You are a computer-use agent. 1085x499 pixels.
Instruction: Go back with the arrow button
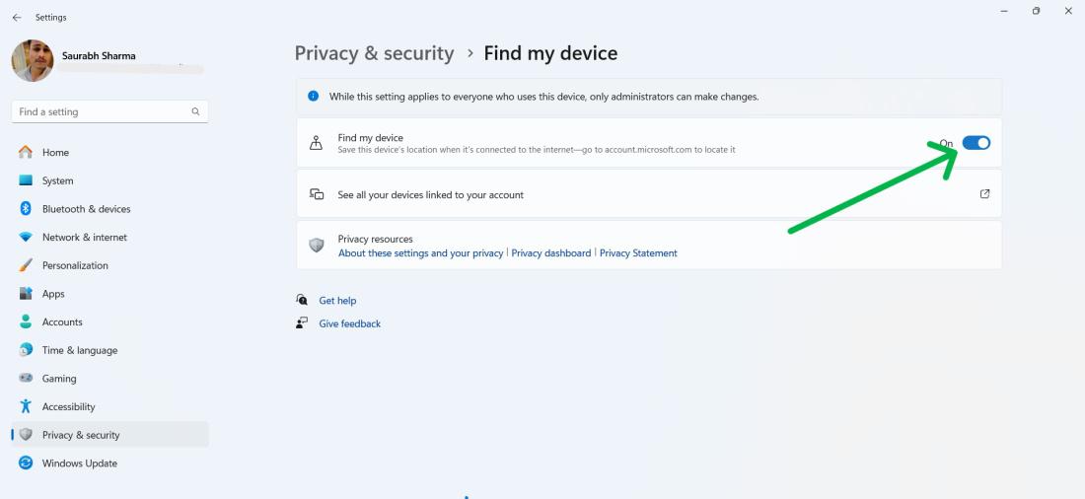[x=17, y=18]
